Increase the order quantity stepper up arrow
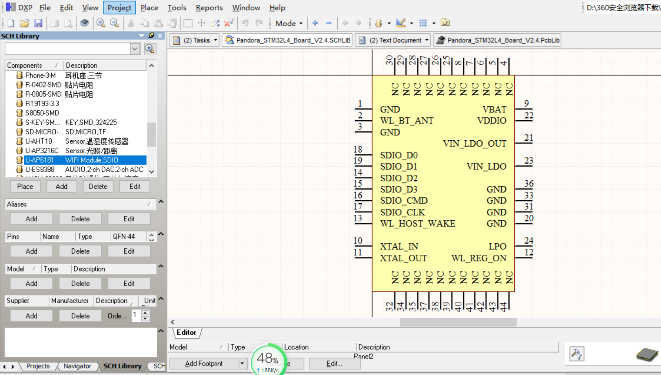Screen dimensions: 661x375 [x=145, y=313]
